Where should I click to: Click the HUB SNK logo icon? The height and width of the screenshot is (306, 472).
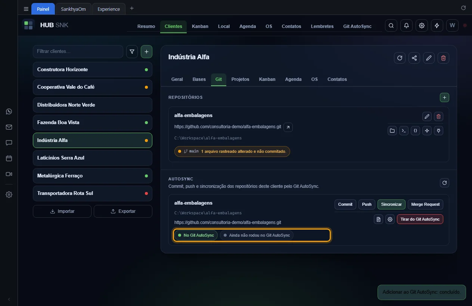click(x=28, y=25)
